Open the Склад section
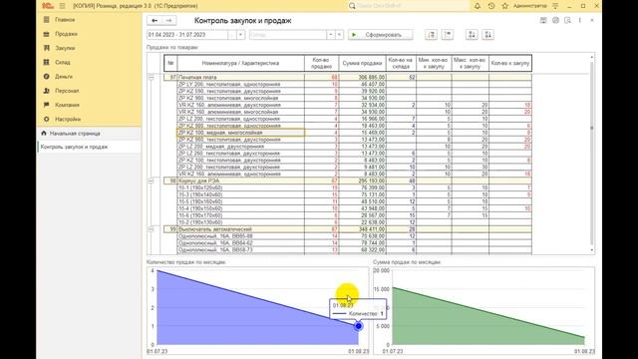This screenshot has height=359, width=638. 63,62
